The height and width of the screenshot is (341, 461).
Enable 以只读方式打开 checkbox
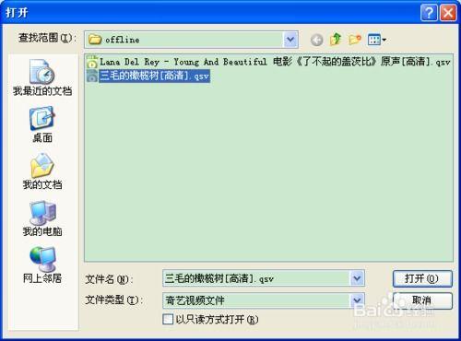168,319
